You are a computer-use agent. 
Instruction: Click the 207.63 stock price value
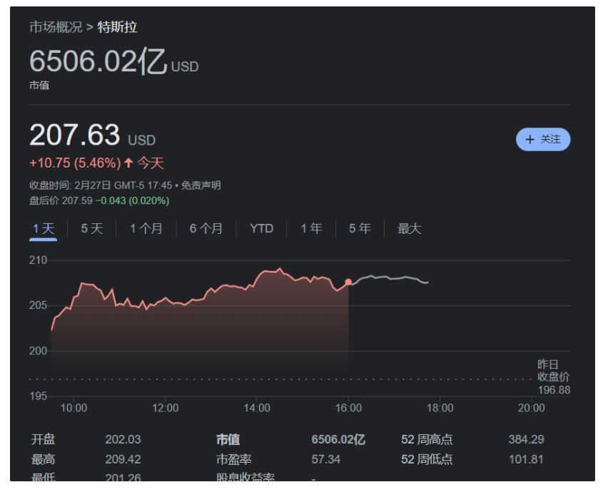(75, 135)
